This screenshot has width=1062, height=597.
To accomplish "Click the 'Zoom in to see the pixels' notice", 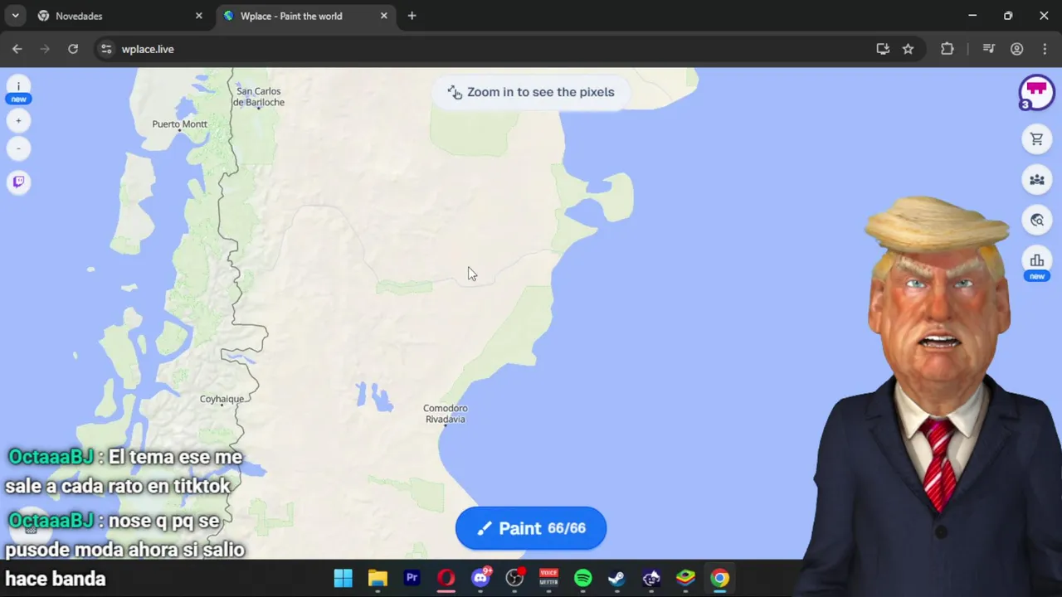I will [531, 92].
